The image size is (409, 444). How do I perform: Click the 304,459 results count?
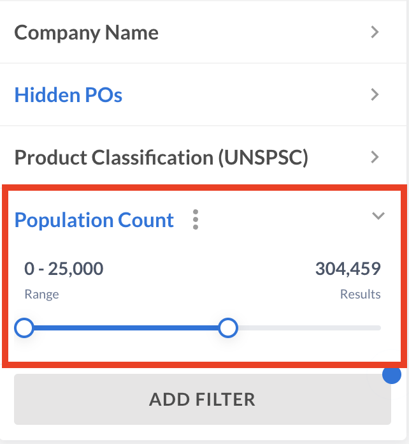pos(348,269)
